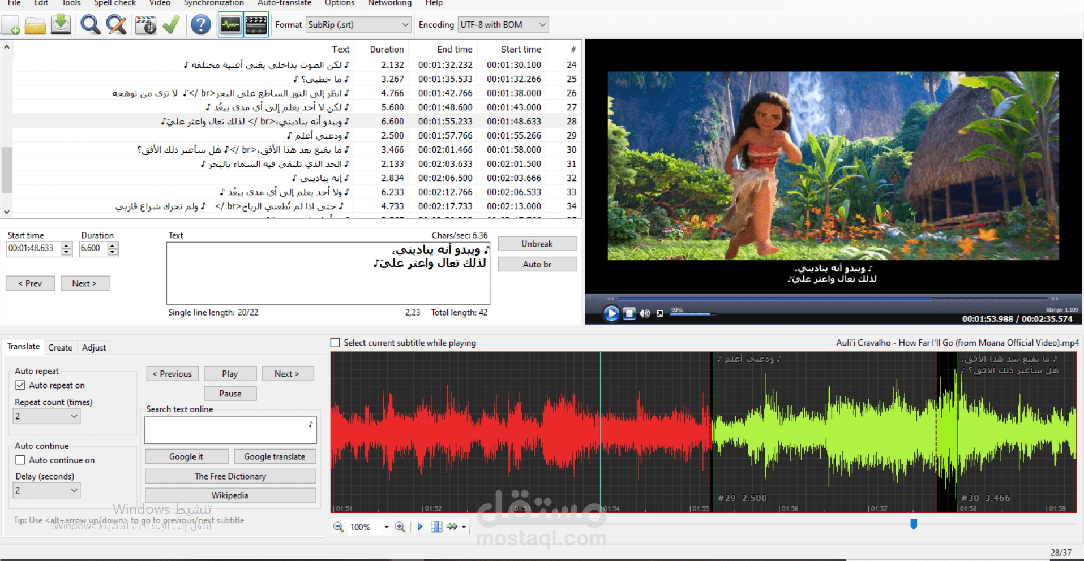Click the waveform center/grid columns icon
1084x561 pixels.
click(436, 527)
